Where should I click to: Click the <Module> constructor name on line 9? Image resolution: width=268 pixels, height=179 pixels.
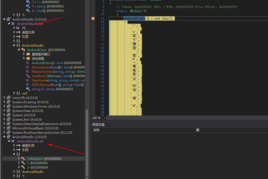coord(136,11)
